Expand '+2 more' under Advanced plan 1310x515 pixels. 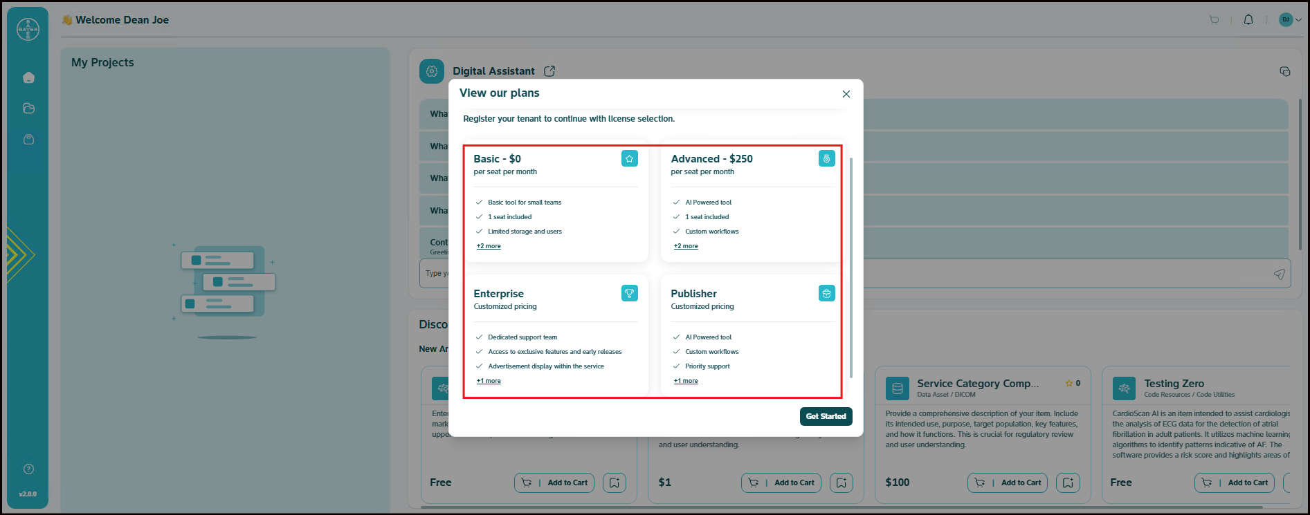686,246
